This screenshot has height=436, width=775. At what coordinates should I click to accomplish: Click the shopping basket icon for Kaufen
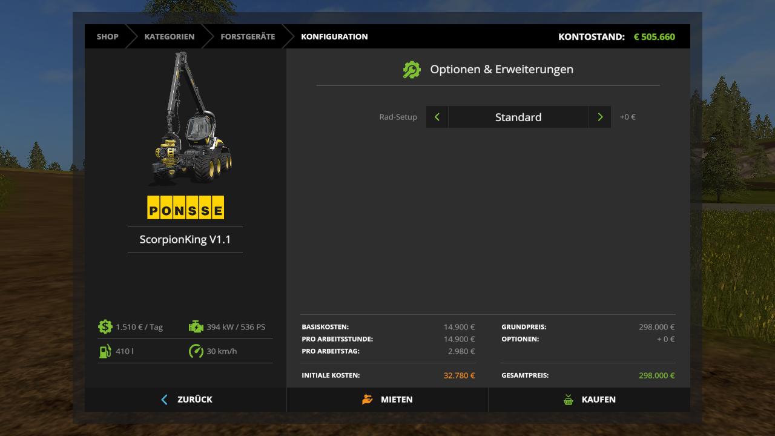coord(569,400)
